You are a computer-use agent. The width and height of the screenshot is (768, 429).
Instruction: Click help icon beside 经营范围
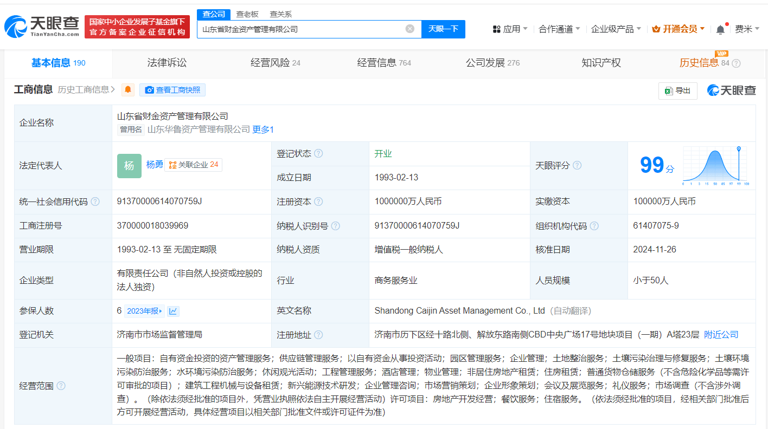point(61,386)
